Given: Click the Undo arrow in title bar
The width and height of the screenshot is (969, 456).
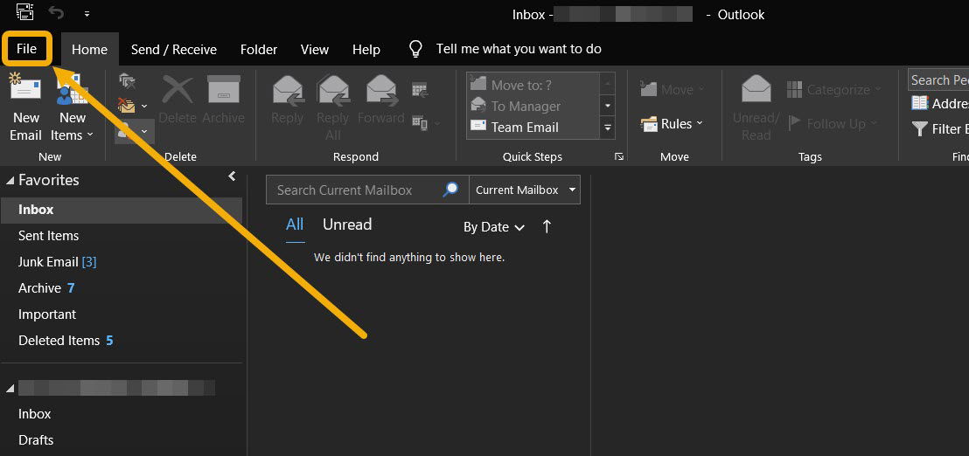Looking at the screenshot, I should (x=56, y=13).
